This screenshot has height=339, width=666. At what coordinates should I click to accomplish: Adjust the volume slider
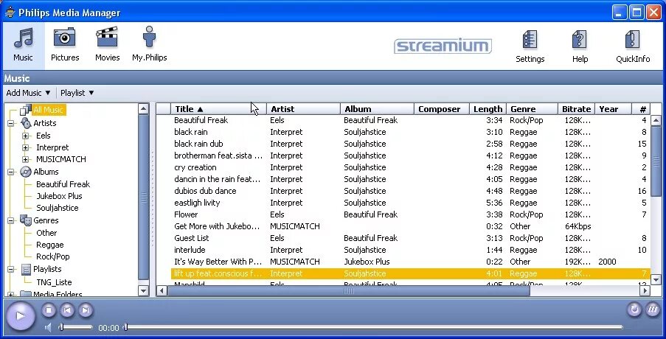pyautogui.click(x=76, y=327)
